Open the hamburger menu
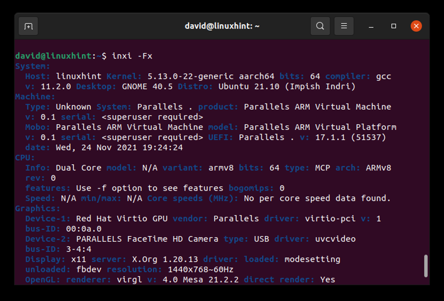Viewport: 444px width, 301px height. coord(344,26)
